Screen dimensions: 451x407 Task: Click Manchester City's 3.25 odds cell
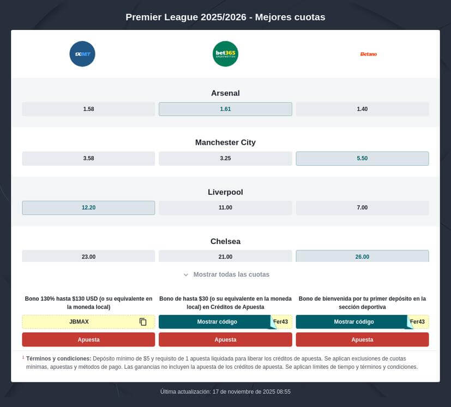(225, 158)
